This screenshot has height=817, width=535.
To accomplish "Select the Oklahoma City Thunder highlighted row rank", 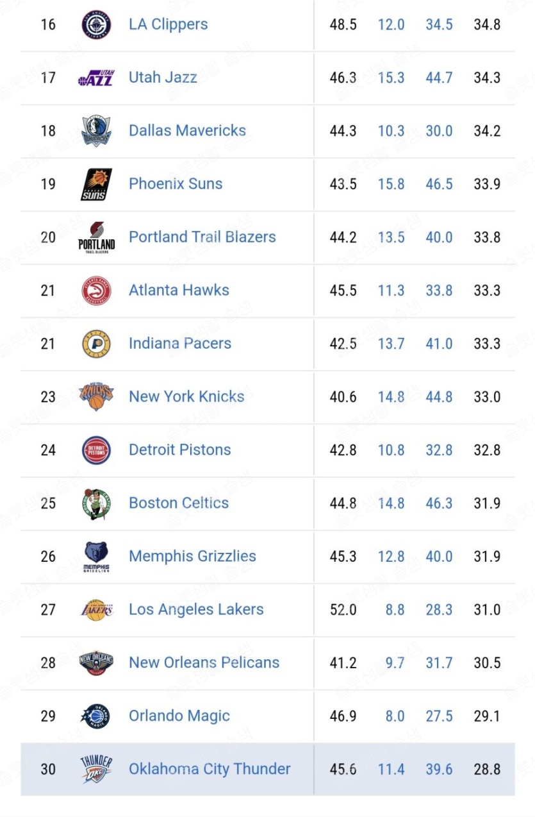I will (48, 770).
